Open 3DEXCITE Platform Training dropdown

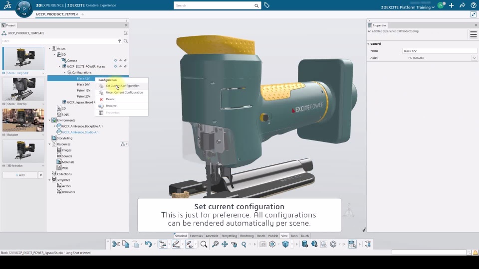tap(408, 7)
